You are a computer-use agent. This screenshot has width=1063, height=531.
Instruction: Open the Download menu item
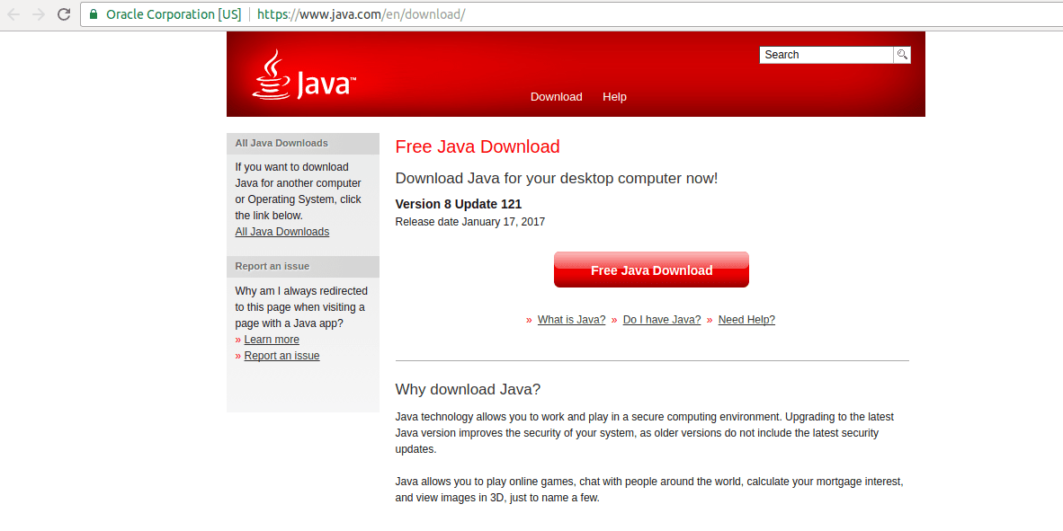click(x=556, y=97)
